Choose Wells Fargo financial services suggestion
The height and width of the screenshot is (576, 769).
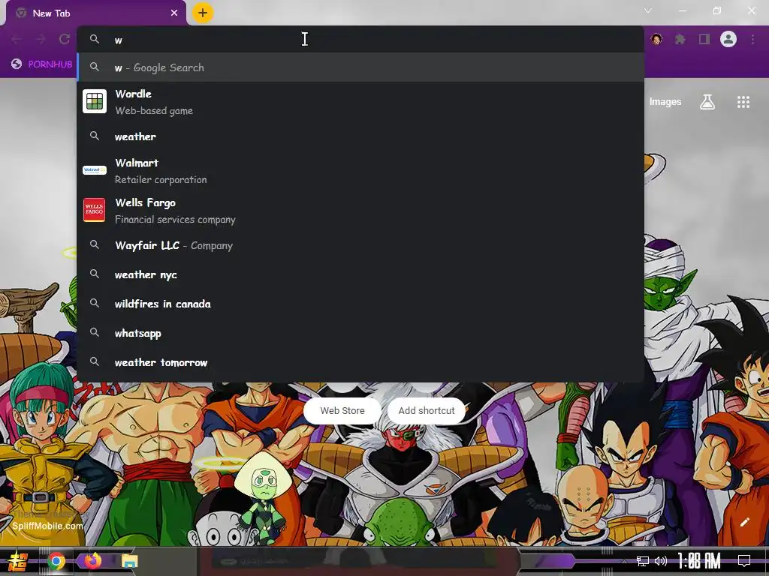(x=360, y=211)
